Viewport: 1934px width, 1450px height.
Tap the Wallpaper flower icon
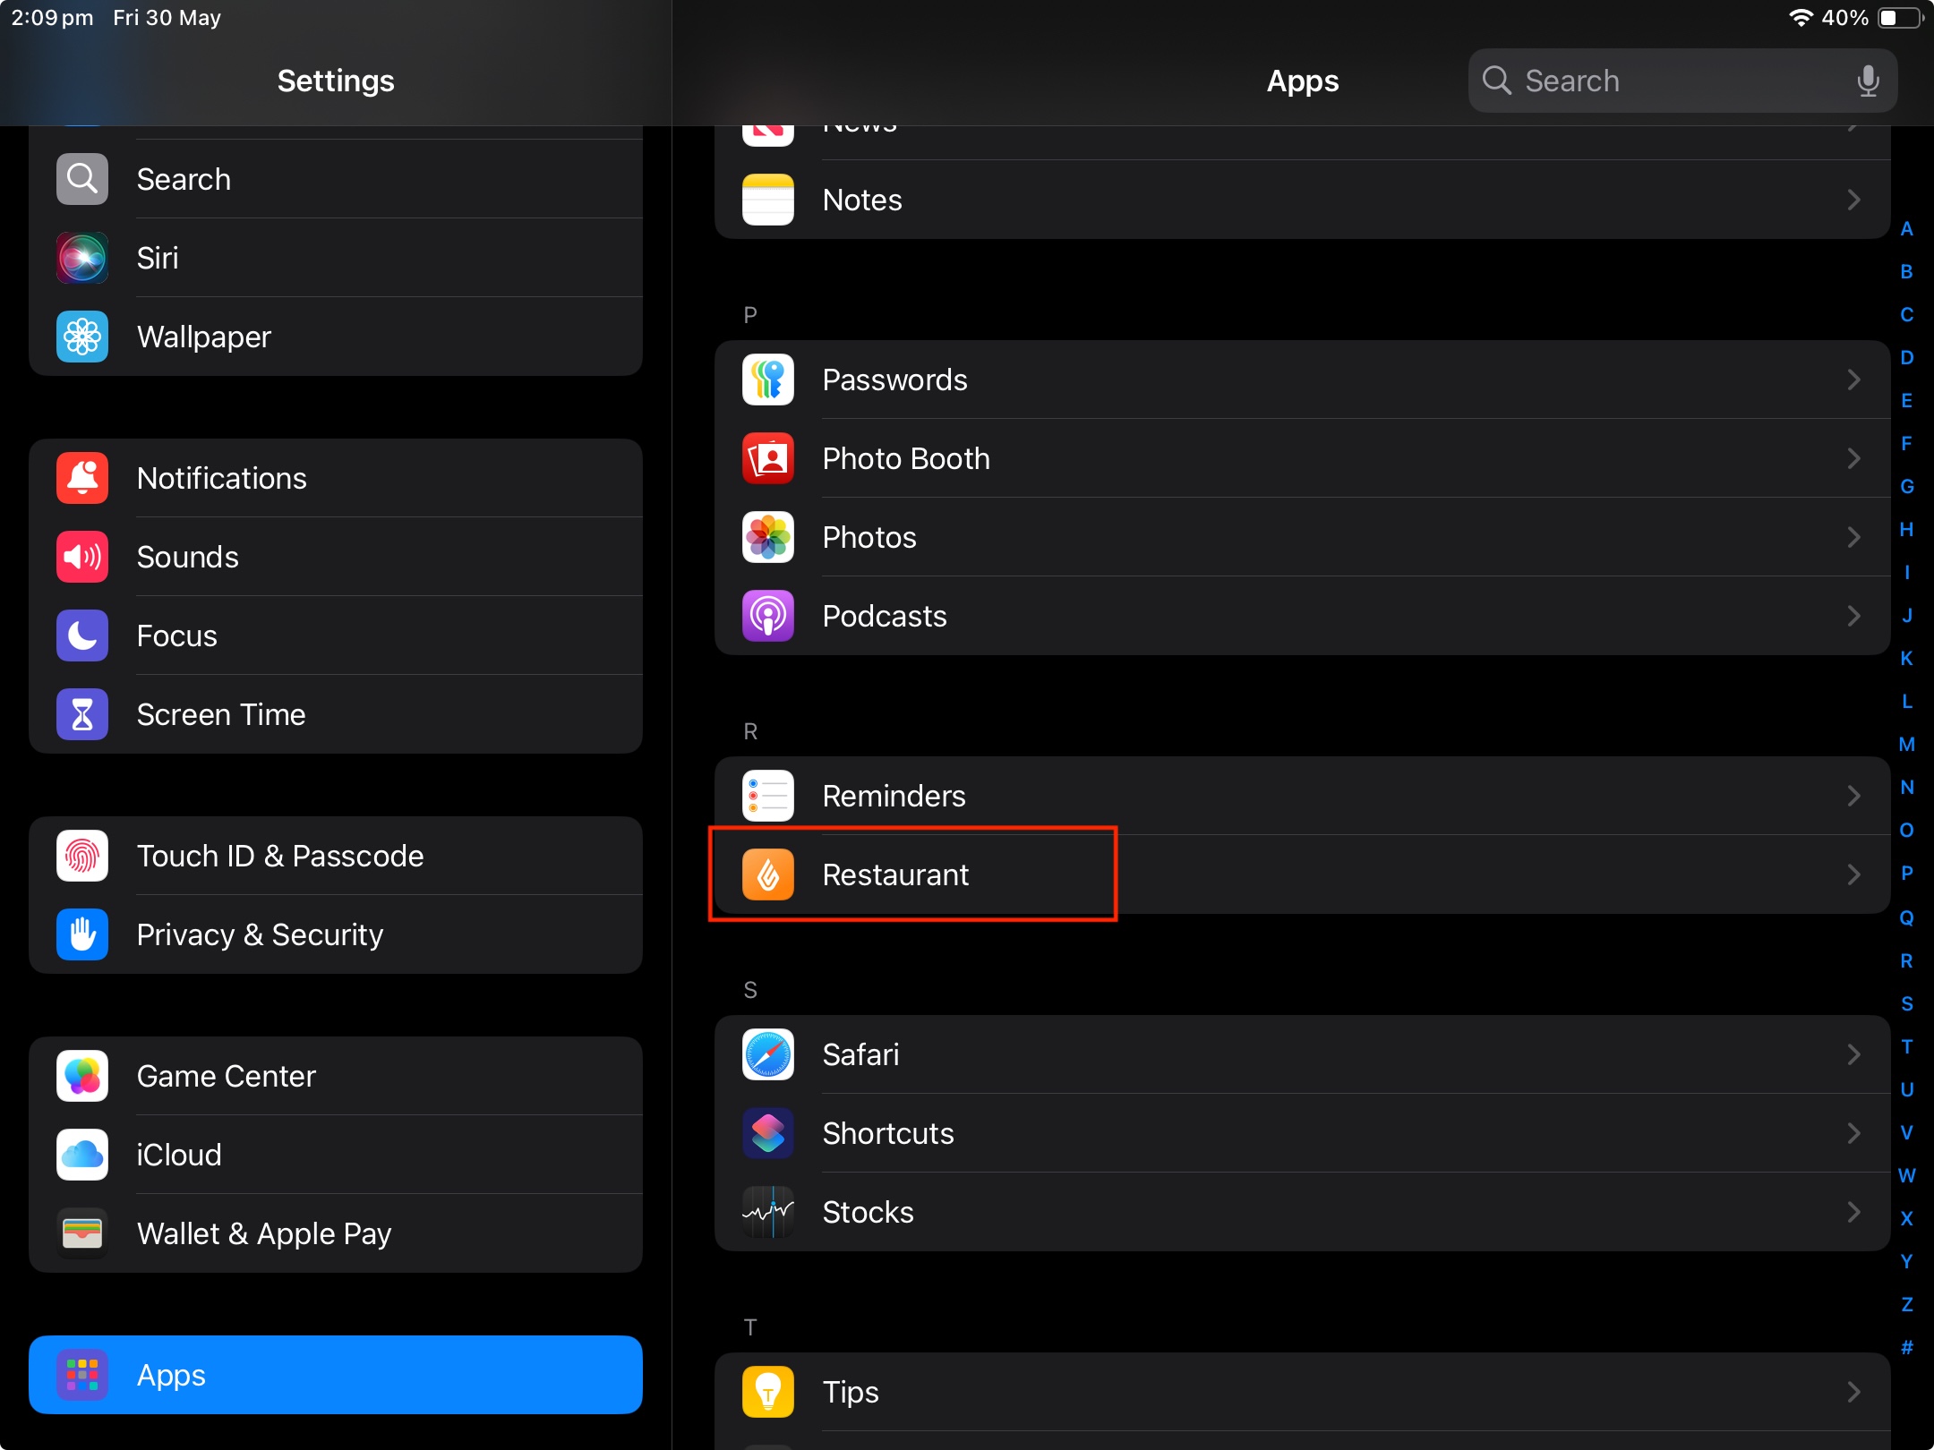82,337
